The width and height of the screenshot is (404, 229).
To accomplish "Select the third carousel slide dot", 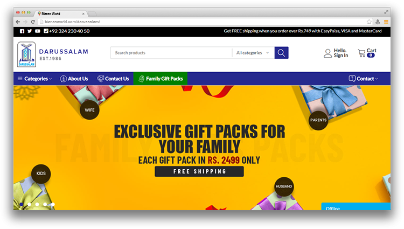I will coord(37,204).
